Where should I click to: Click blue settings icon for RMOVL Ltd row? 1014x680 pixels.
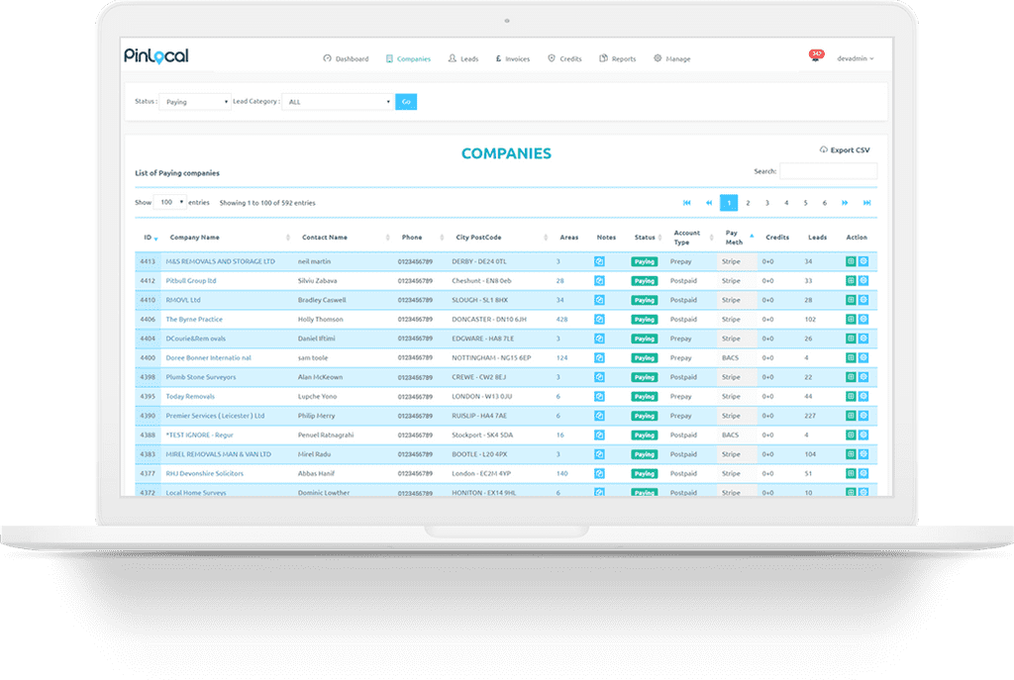862,300
